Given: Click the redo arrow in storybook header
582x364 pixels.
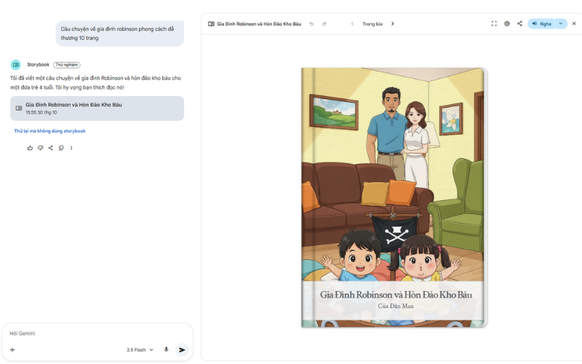Looking at the screenshot, I should tap(324, 23).
